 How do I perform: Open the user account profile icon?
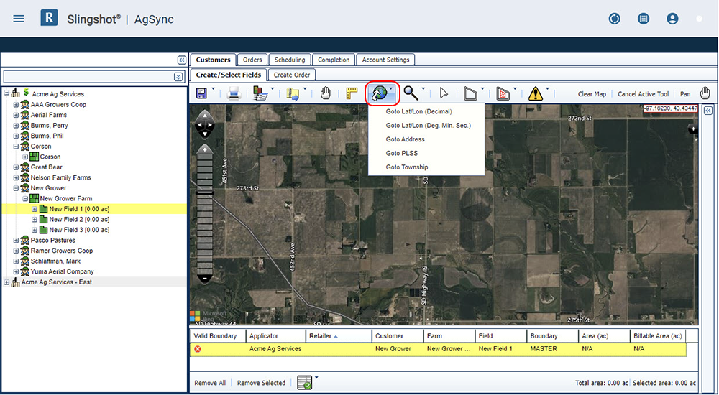point(672,19)
